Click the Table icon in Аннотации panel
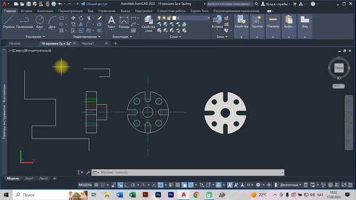This screenshot has height=200, width=356. (x=133, y=31)
